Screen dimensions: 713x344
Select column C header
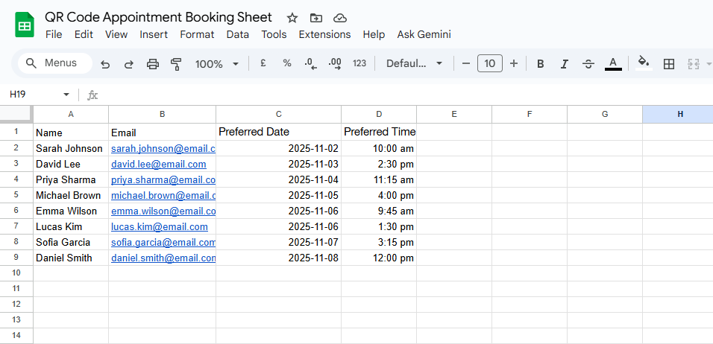[279, 115]
